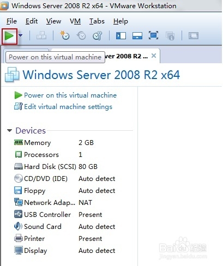Select the Display label
Screen dimensions: 223x266
point(35,251)
